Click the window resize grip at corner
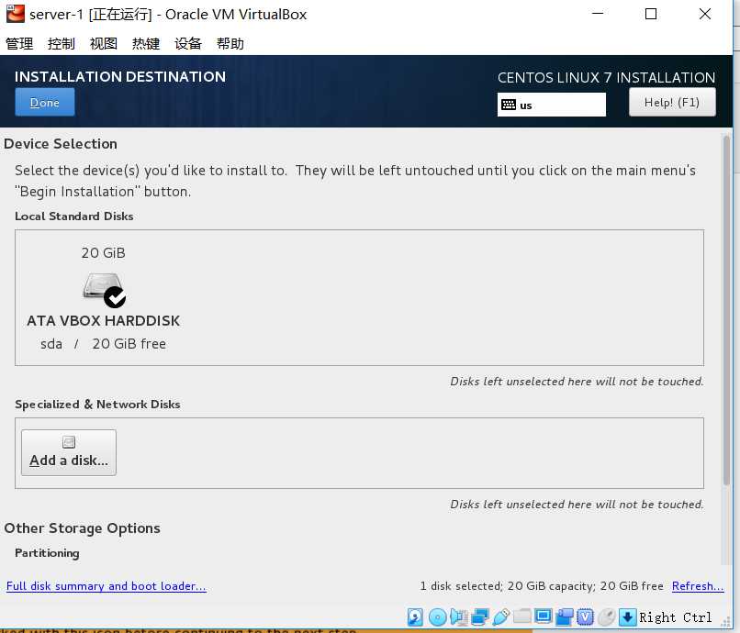The height and width of the screenshot is (633, 740). [x=726, y=622]
